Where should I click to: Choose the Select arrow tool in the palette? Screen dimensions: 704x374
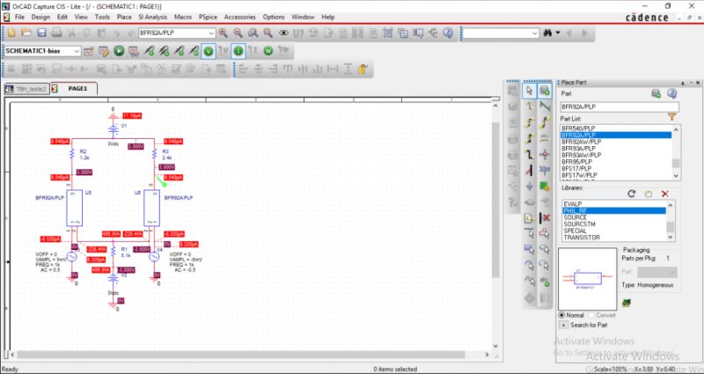coord(530,91)
